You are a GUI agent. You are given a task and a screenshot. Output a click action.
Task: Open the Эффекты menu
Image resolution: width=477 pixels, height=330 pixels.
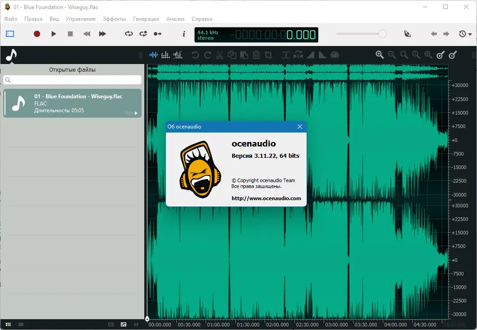point(114,19)
